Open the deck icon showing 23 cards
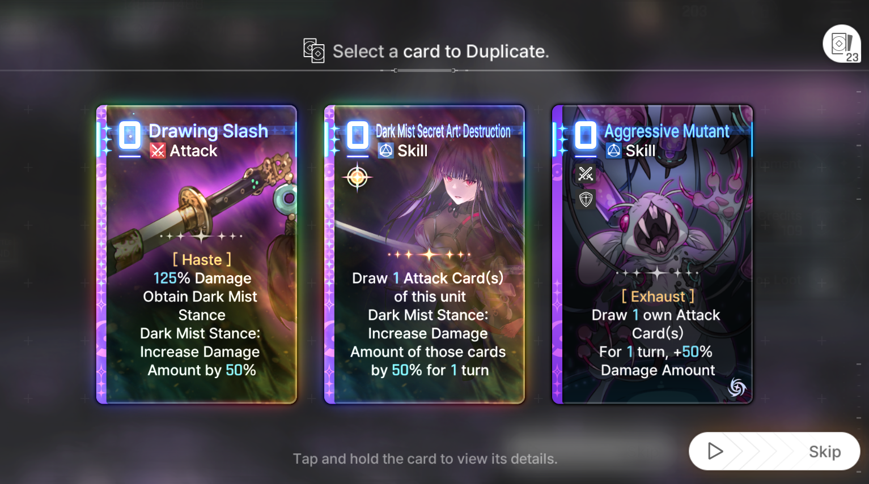Image resolution: width=869 pixels, height=484 pixels. [x=842, y=44]
